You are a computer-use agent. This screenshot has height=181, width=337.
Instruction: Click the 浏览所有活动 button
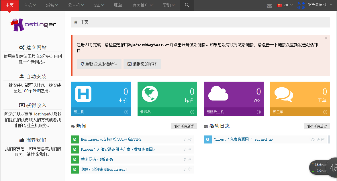(x=317, y=126)
